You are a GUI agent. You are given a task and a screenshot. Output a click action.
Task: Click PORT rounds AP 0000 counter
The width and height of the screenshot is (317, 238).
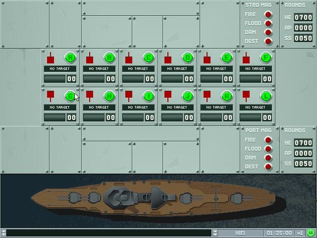303,153
